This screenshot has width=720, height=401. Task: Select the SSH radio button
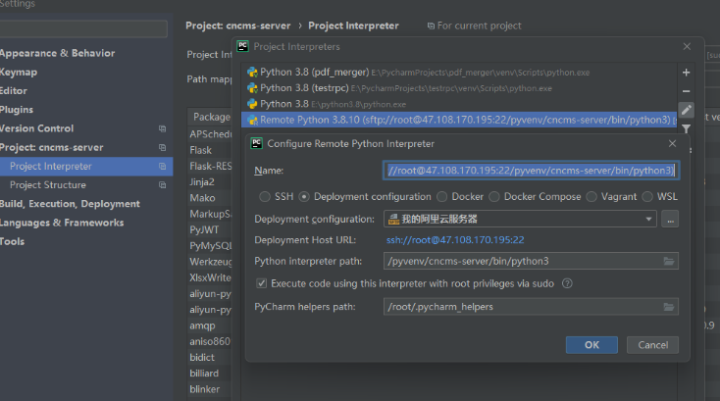265,197
